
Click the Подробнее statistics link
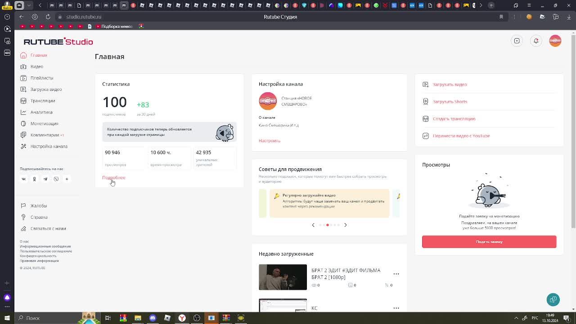(x=113, y=177)
